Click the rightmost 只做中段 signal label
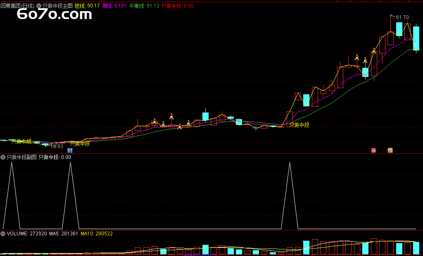 (x=299, y=125)
